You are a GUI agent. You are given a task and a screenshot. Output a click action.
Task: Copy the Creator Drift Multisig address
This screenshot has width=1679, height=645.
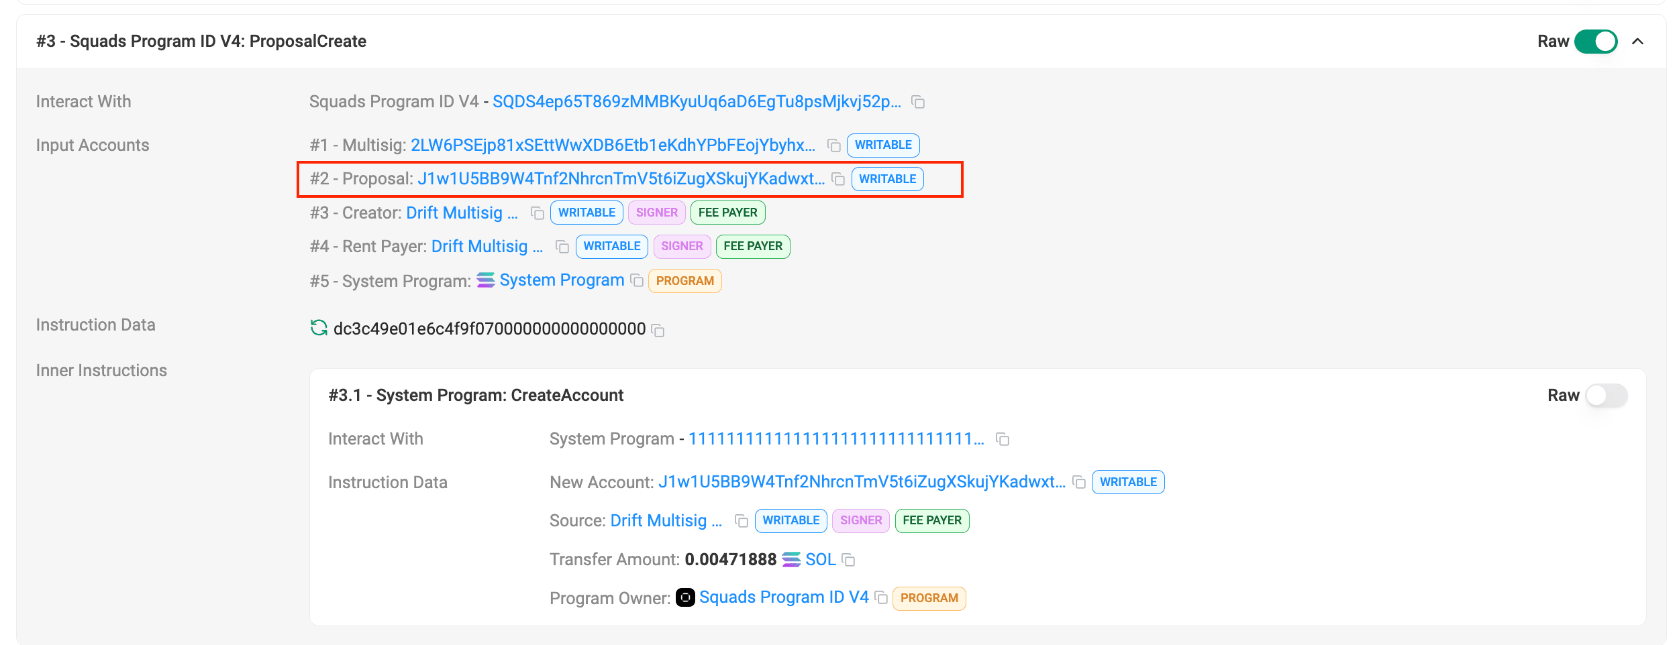538,213
